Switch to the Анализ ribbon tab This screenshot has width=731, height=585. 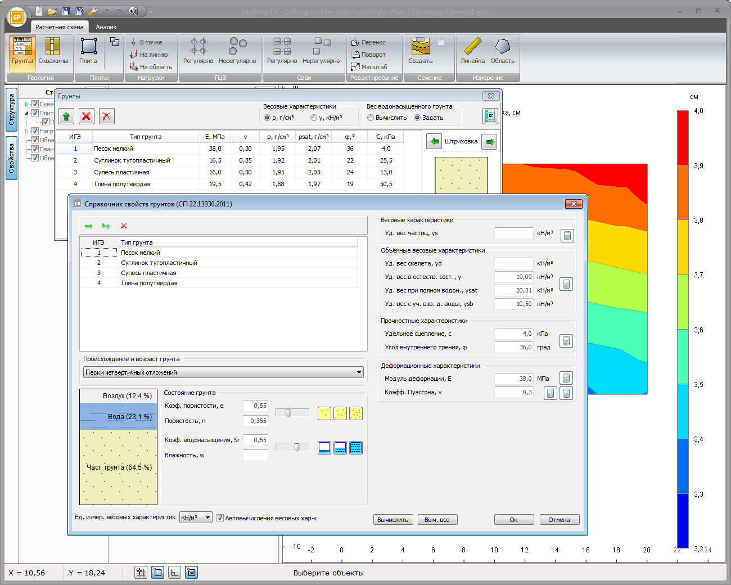coord(106,27)
